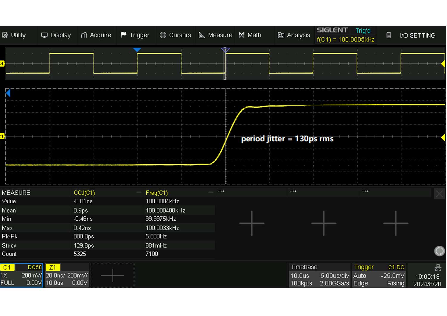The height and width of the screenshot is (316, 447).
Task: Open the Acquire menu
Action: click(96, 35)
